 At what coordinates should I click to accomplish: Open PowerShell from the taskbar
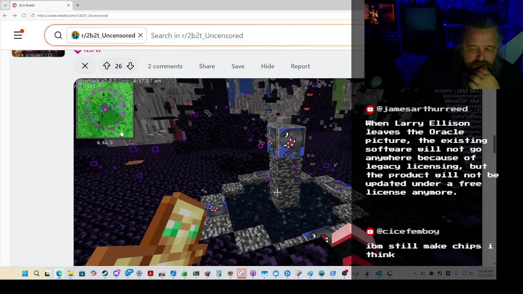[333, 274]
